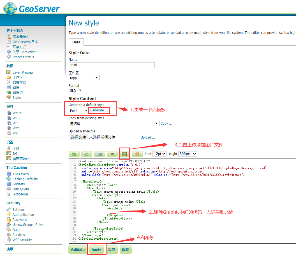Screen dimensions: 296x257
Task: Click the reformat XML icon in the editor toolbar
Action: click(x=112, y=154)
